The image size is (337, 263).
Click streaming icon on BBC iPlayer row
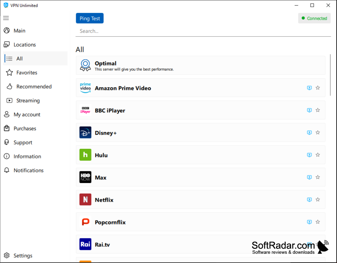(309, 110)
